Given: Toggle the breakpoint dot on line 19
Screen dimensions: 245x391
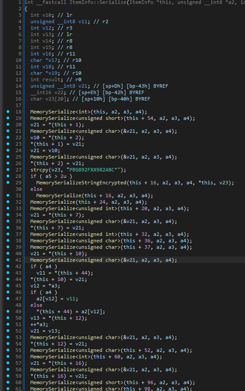Looking at the screenshot, I should click(x=8, y=118).
